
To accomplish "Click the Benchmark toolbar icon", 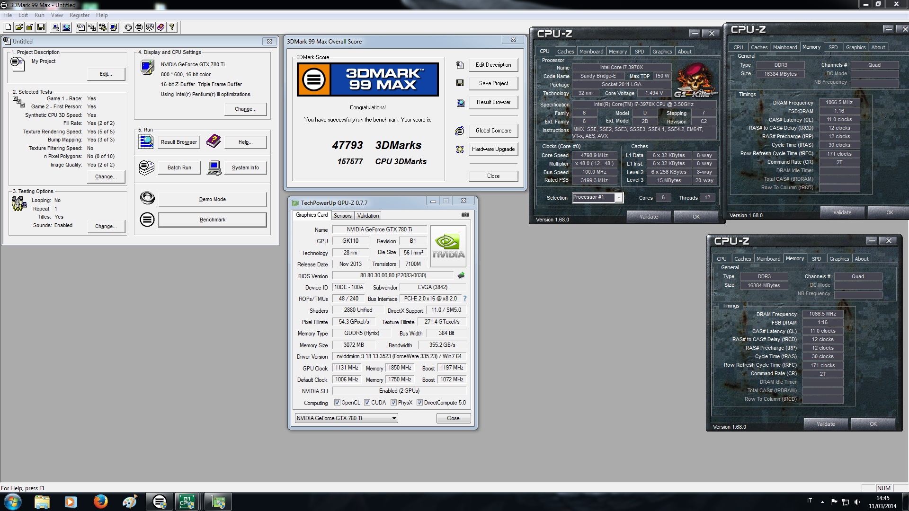I will pyautogui.click(x=139, y=27).
